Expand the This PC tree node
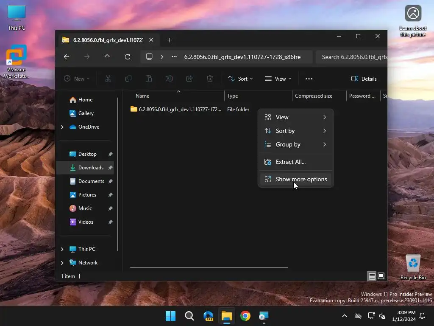The height and width of the screenshot is (326, 434). 62,249
